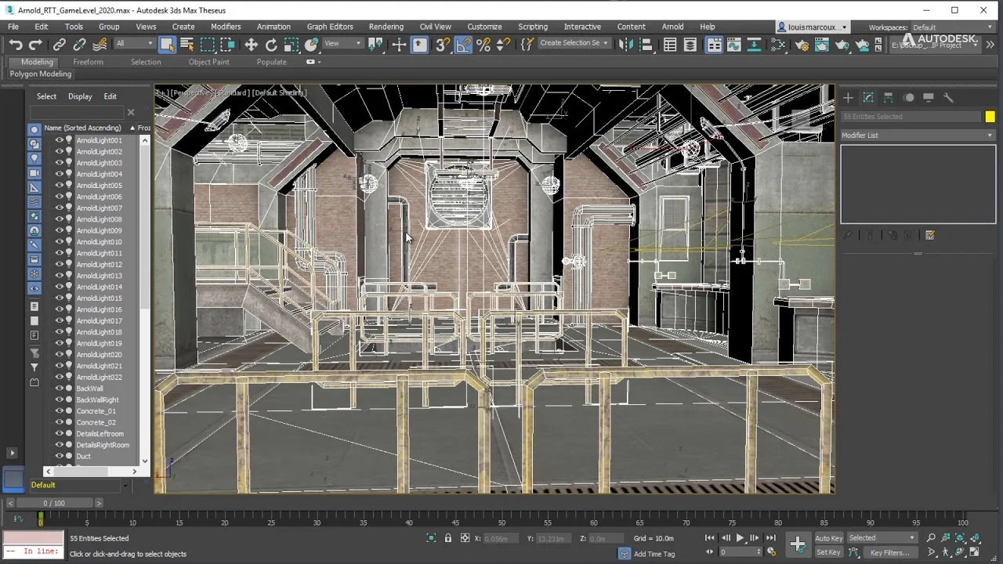Viewport: 1003px width, 564px height.
Task: Open the Key Filters dialog
Action: [890, 552]
